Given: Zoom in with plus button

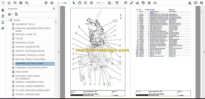Looking at the screenshot, I should pos(91,3).
